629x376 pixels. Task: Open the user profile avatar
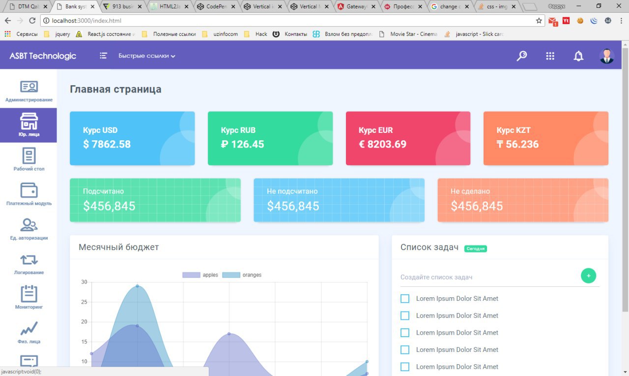pyautogui.click(x=607, y=56)
